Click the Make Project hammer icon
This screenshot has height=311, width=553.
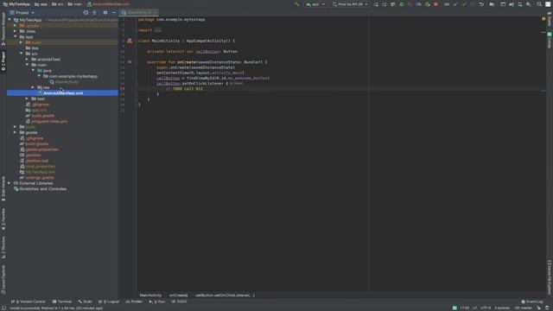tap(297, 4)
